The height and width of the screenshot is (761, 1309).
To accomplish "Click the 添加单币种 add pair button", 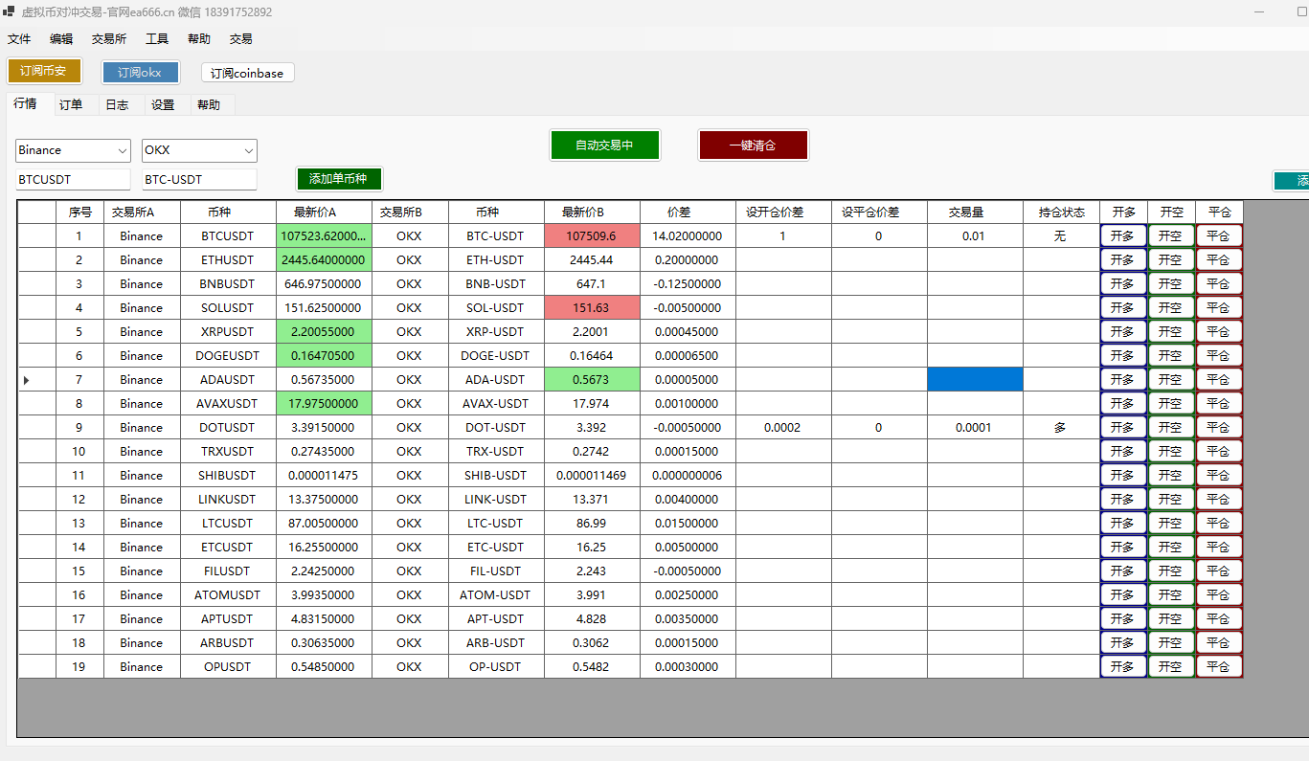I will point(338,179).
